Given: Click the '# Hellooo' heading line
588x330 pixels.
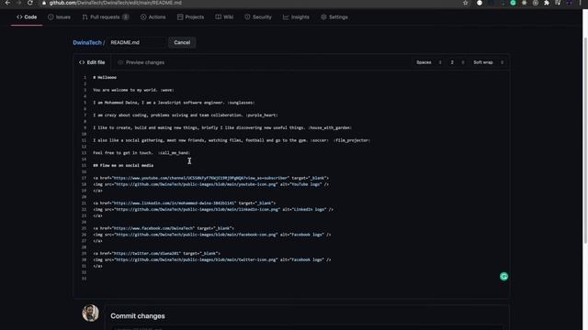Looking at the screenshot, I should [105, 77].
